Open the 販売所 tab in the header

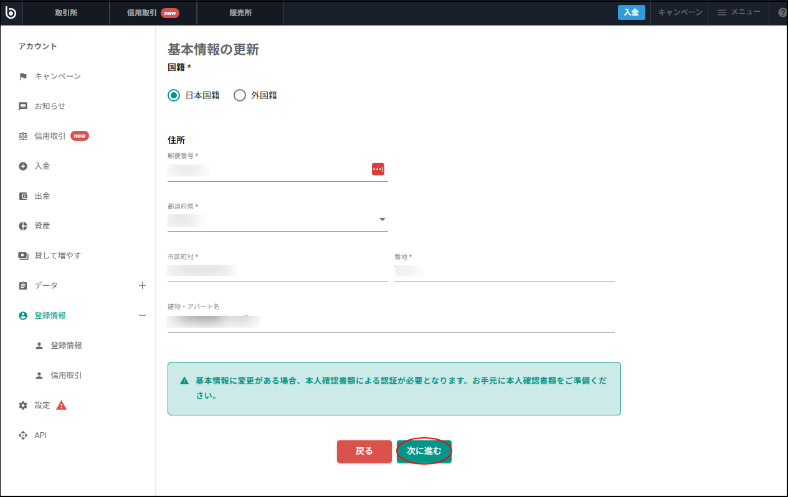(x=240, y=12)
